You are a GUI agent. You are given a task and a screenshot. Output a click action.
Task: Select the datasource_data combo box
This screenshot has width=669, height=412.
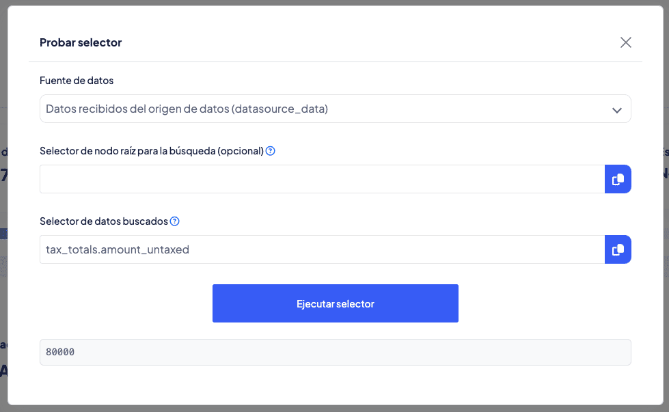(335, 109)
